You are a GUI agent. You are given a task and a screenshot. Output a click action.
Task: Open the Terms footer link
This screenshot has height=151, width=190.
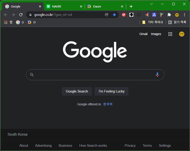tap(147, 146)
